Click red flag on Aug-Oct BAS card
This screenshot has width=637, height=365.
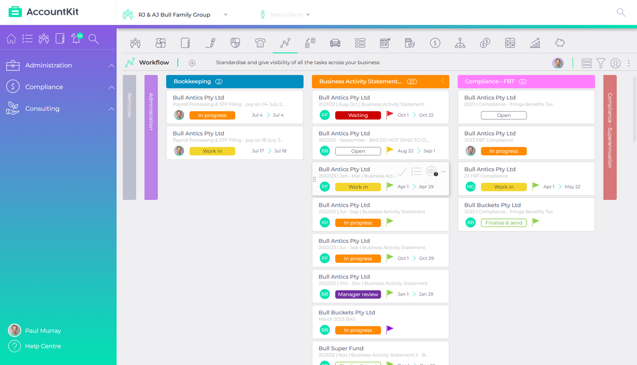click(x=390, y=115)
